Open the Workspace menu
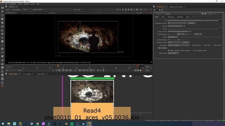The image size is (225, 126). click(x=13, y=4)
